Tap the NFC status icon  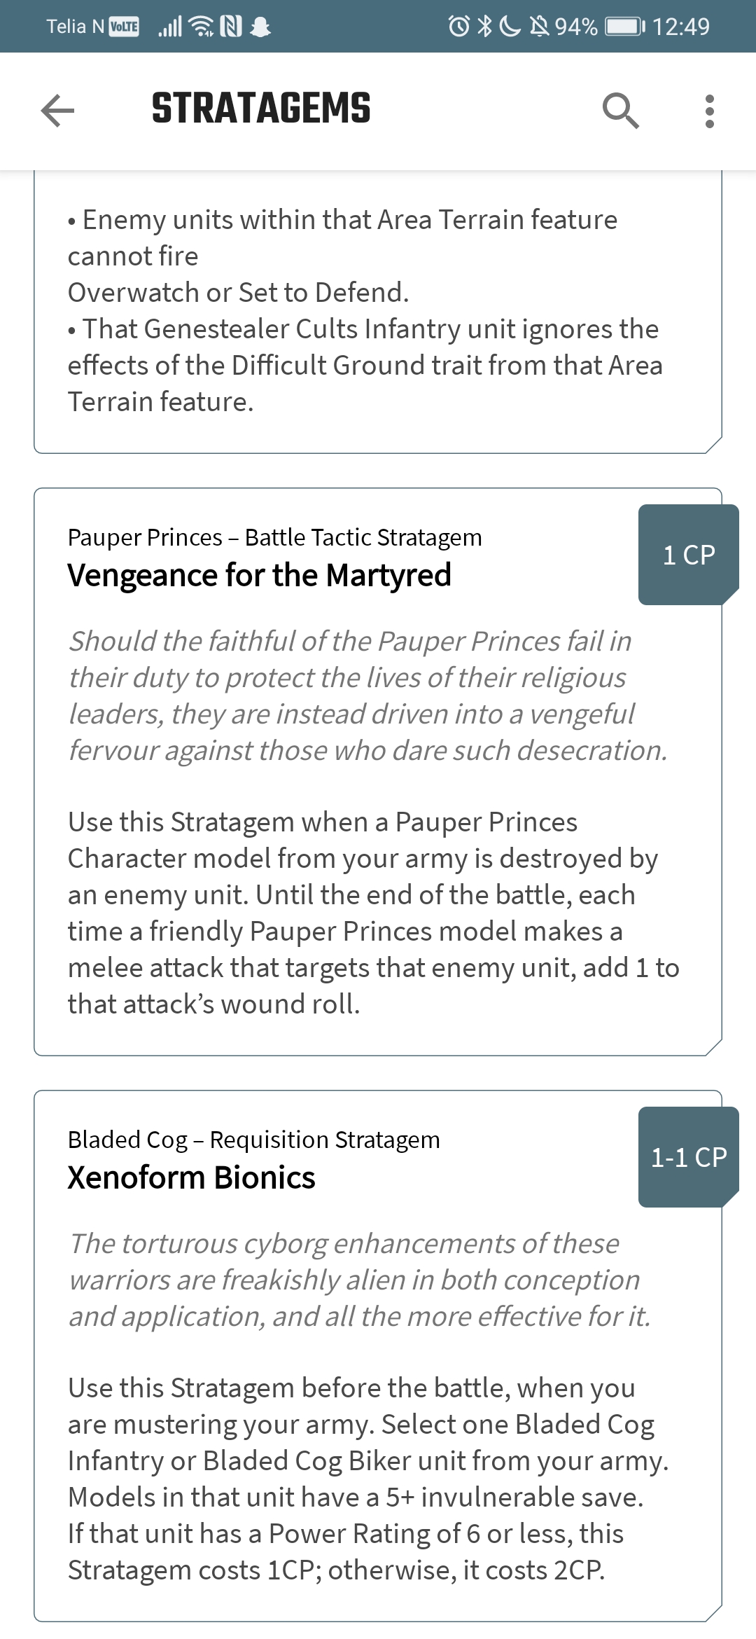[x=231, y=27]
